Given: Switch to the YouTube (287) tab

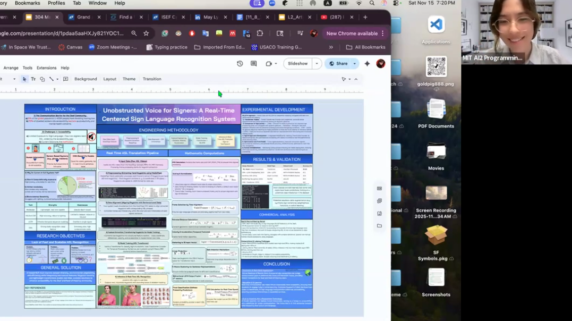Looking at the screenshot, I should [x=336, y=18].
